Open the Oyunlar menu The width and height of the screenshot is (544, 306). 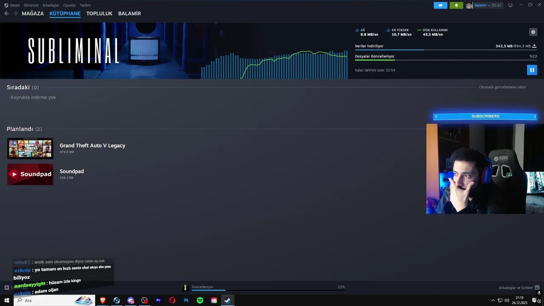(x=70, y=5)
